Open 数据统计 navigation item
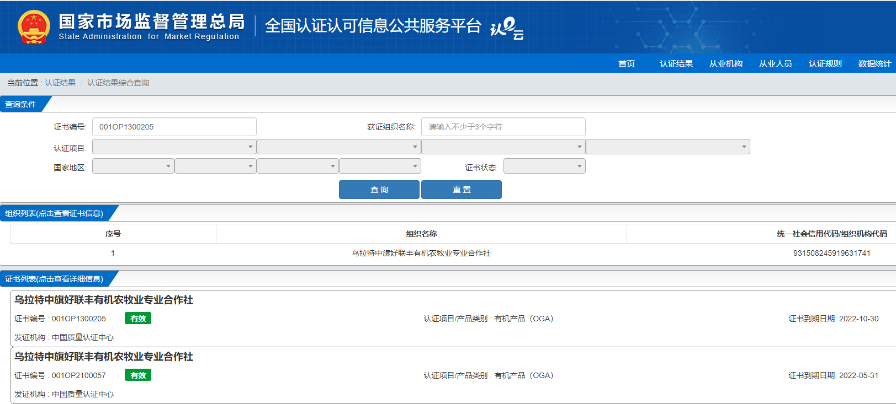The height and width of the screenshot is (404, 896). point(875,64)
